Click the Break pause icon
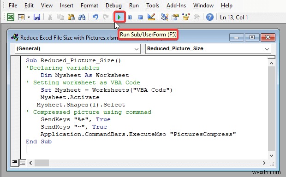The width and height of the screenshot is (286, 177). coord(130,18)
